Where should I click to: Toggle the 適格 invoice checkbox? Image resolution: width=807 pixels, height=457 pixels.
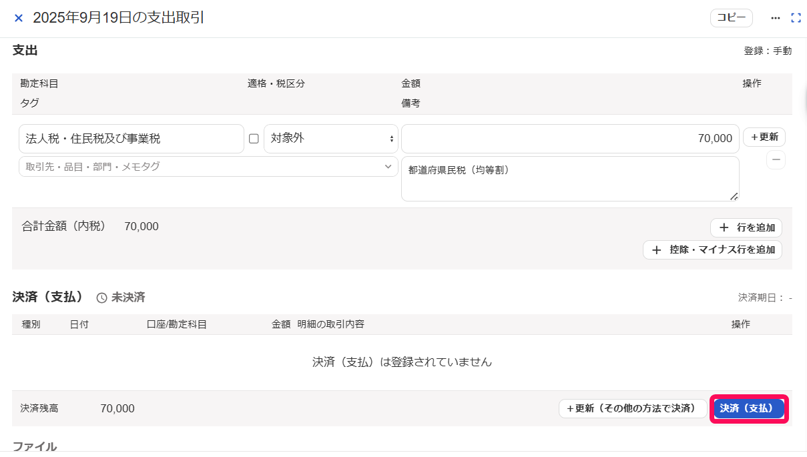254,139
